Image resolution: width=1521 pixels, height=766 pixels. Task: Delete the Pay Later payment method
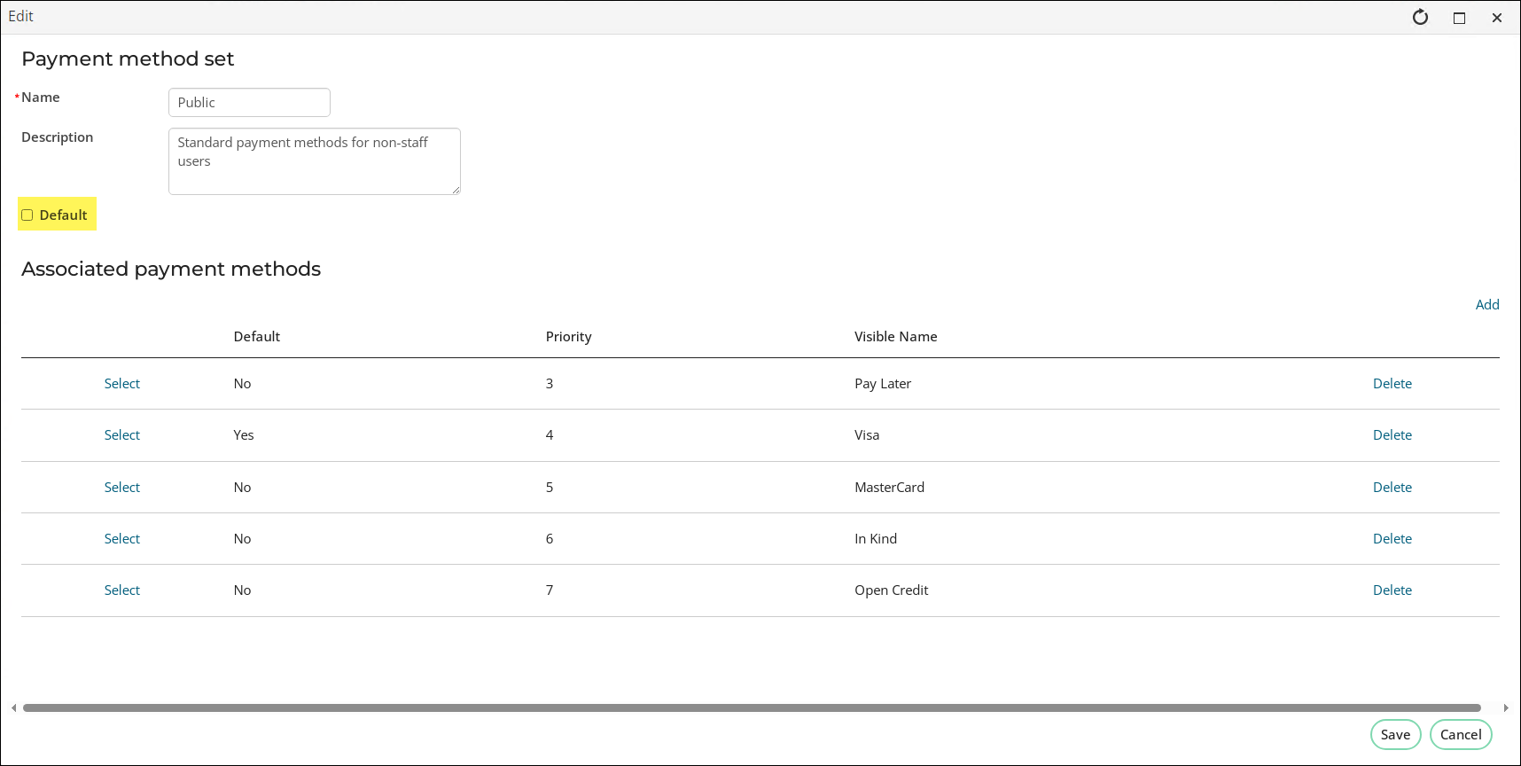point(1392,383)
